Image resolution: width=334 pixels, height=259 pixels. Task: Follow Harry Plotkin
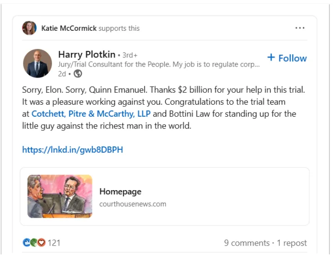[292, 58]
